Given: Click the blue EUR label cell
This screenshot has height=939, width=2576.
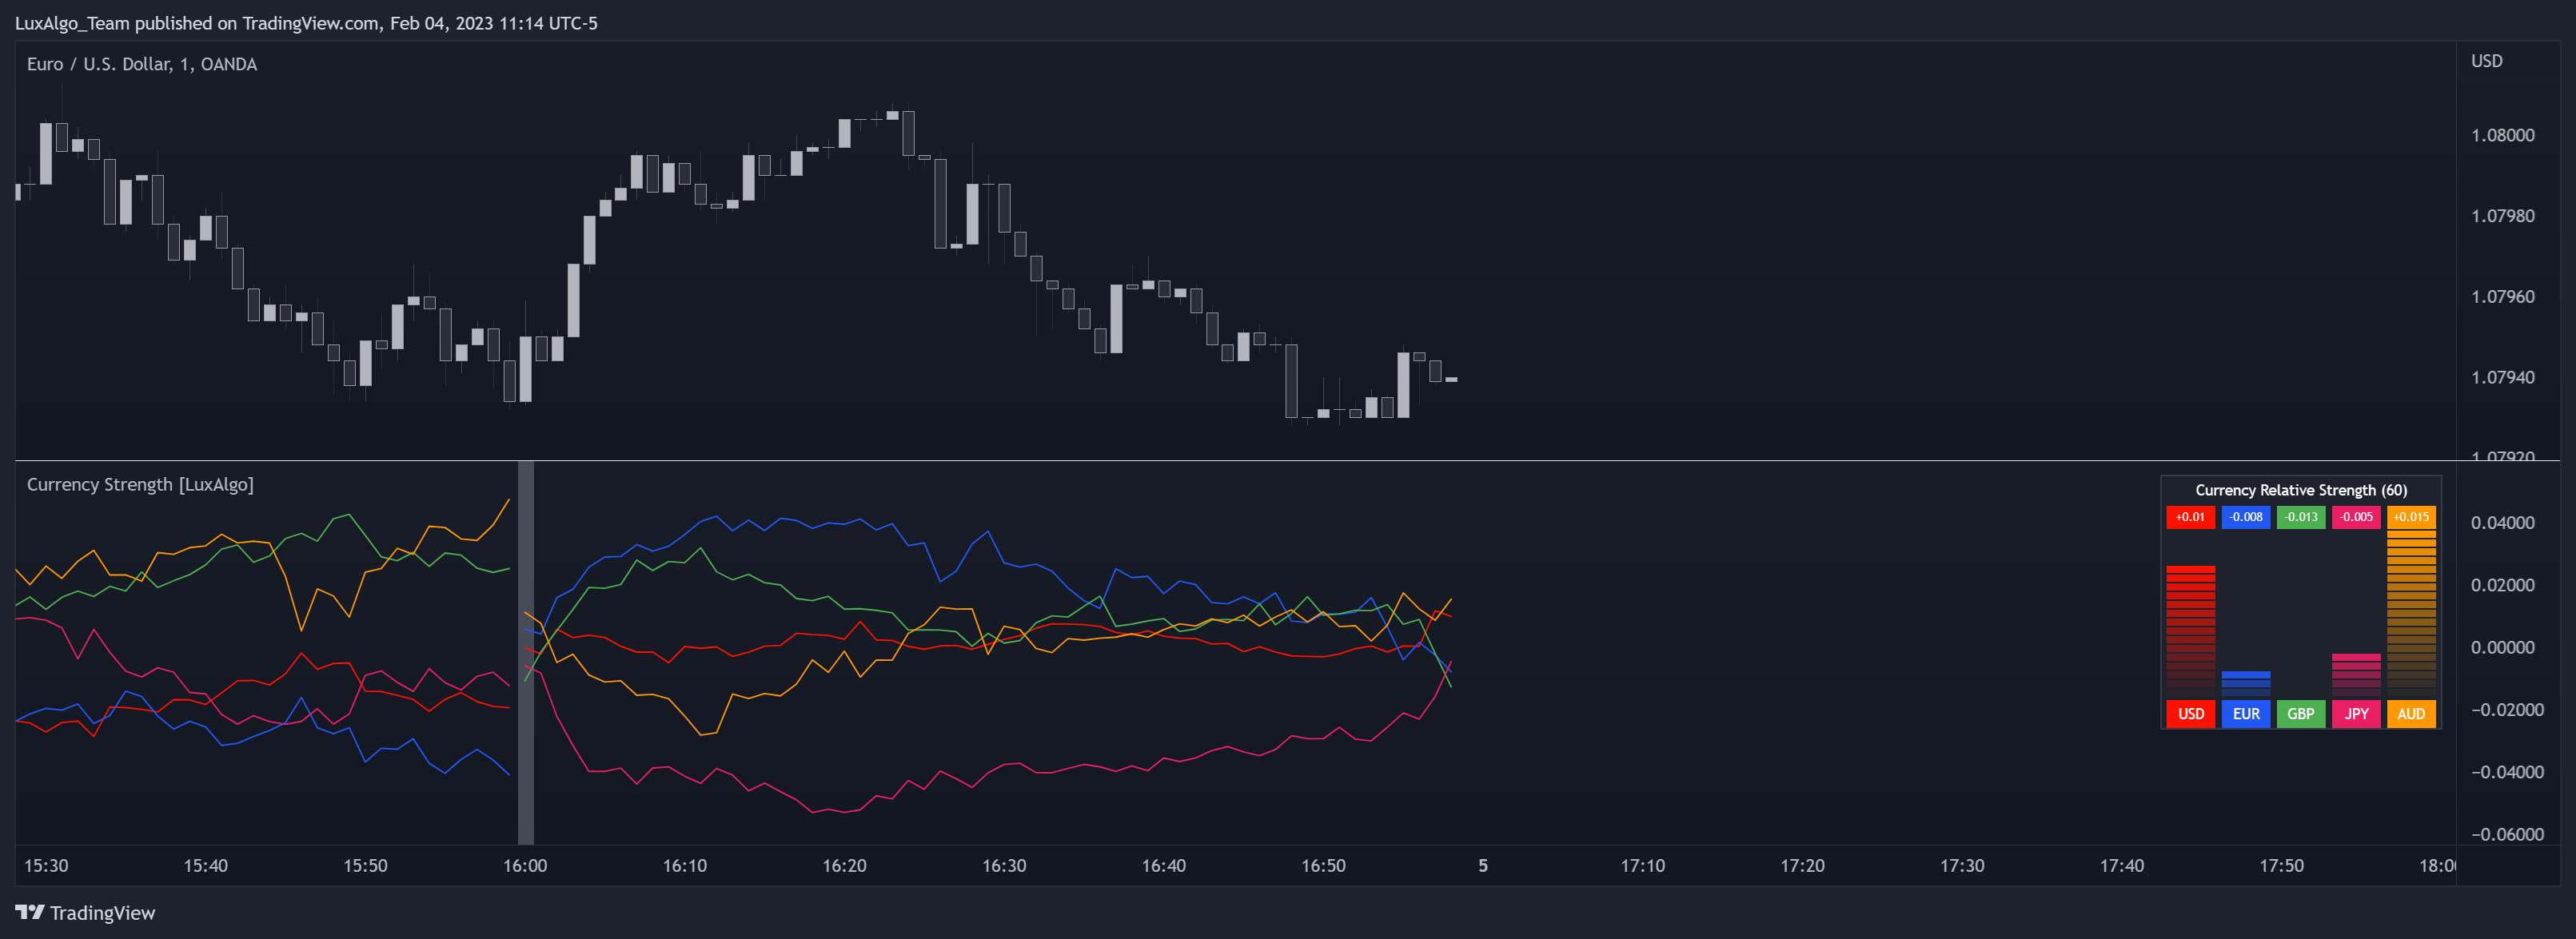Looking at the screenshot, I should [2245, 713].
